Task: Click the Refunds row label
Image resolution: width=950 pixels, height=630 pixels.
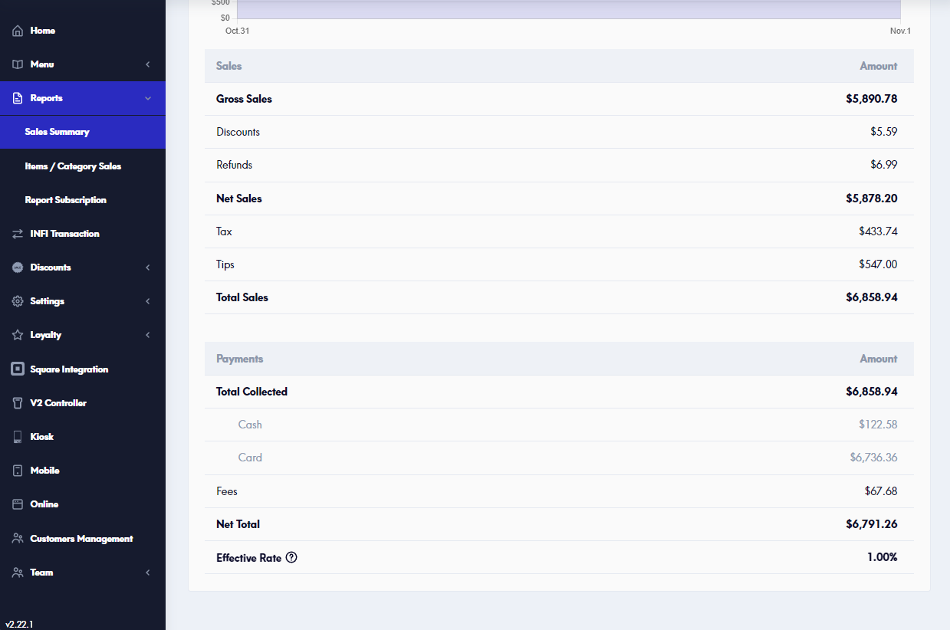Action: pos(234,165)
